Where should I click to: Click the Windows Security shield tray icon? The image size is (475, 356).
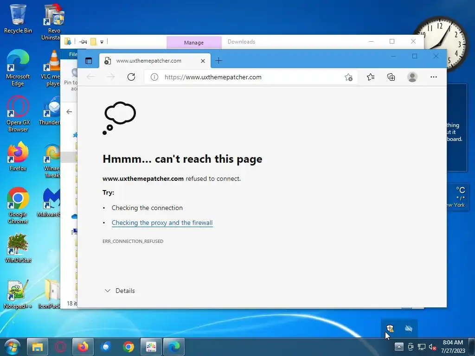click(390, 328)
